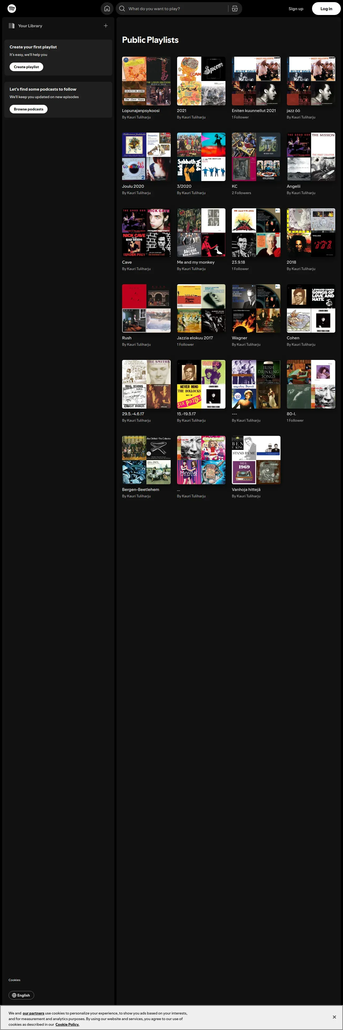Open the Cookies link in sidebar

tap(14, 980)
